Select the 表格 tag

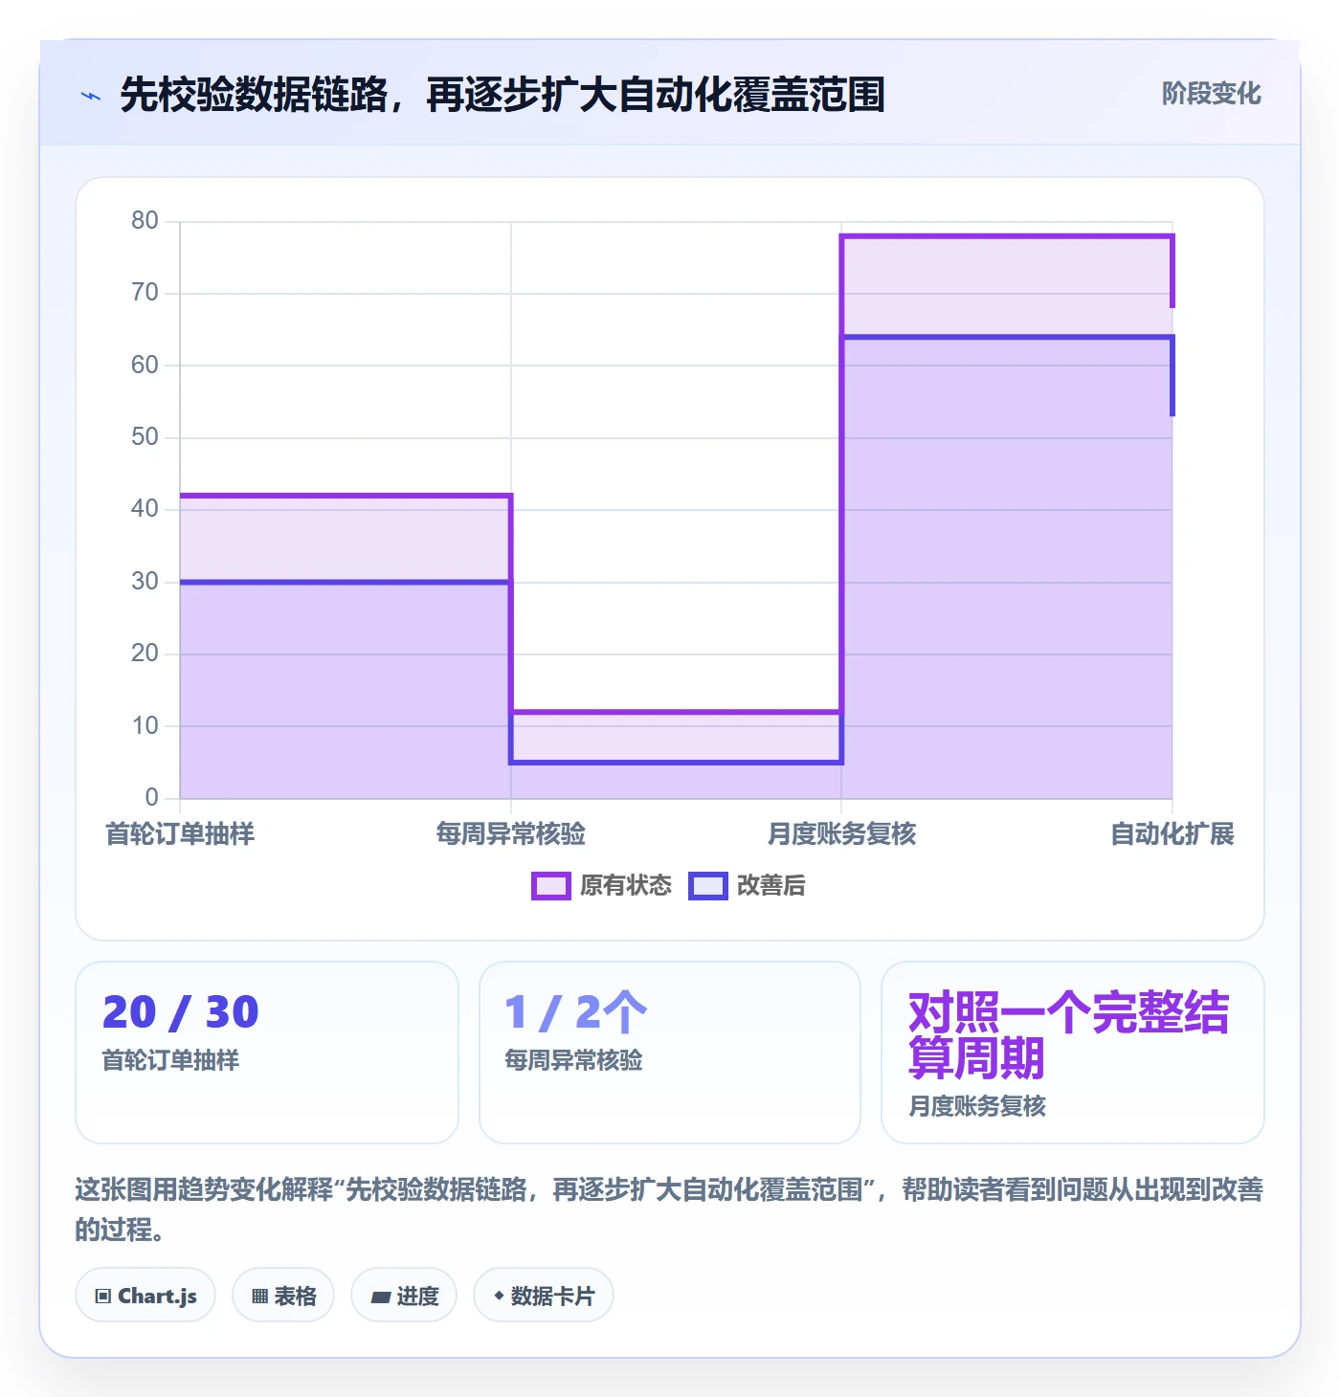click(x=283, y=1296)
